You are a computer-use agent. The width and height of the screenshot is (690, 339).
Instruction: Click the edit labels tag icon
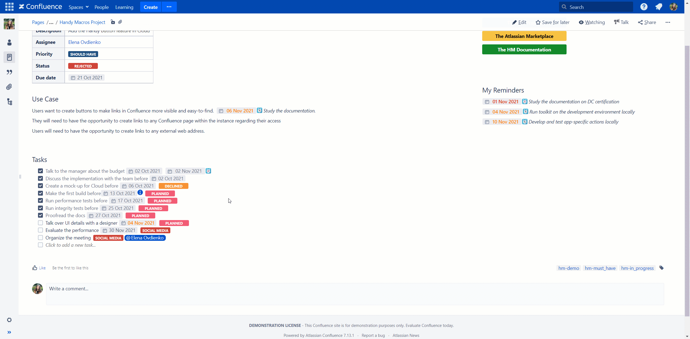pos(661,268)
